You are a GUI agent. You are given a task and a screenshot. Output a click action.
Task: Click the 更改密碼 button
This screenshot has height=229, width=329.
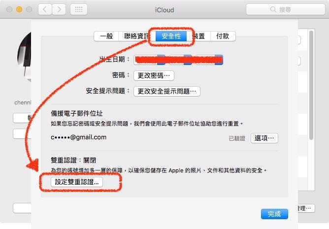154,75
